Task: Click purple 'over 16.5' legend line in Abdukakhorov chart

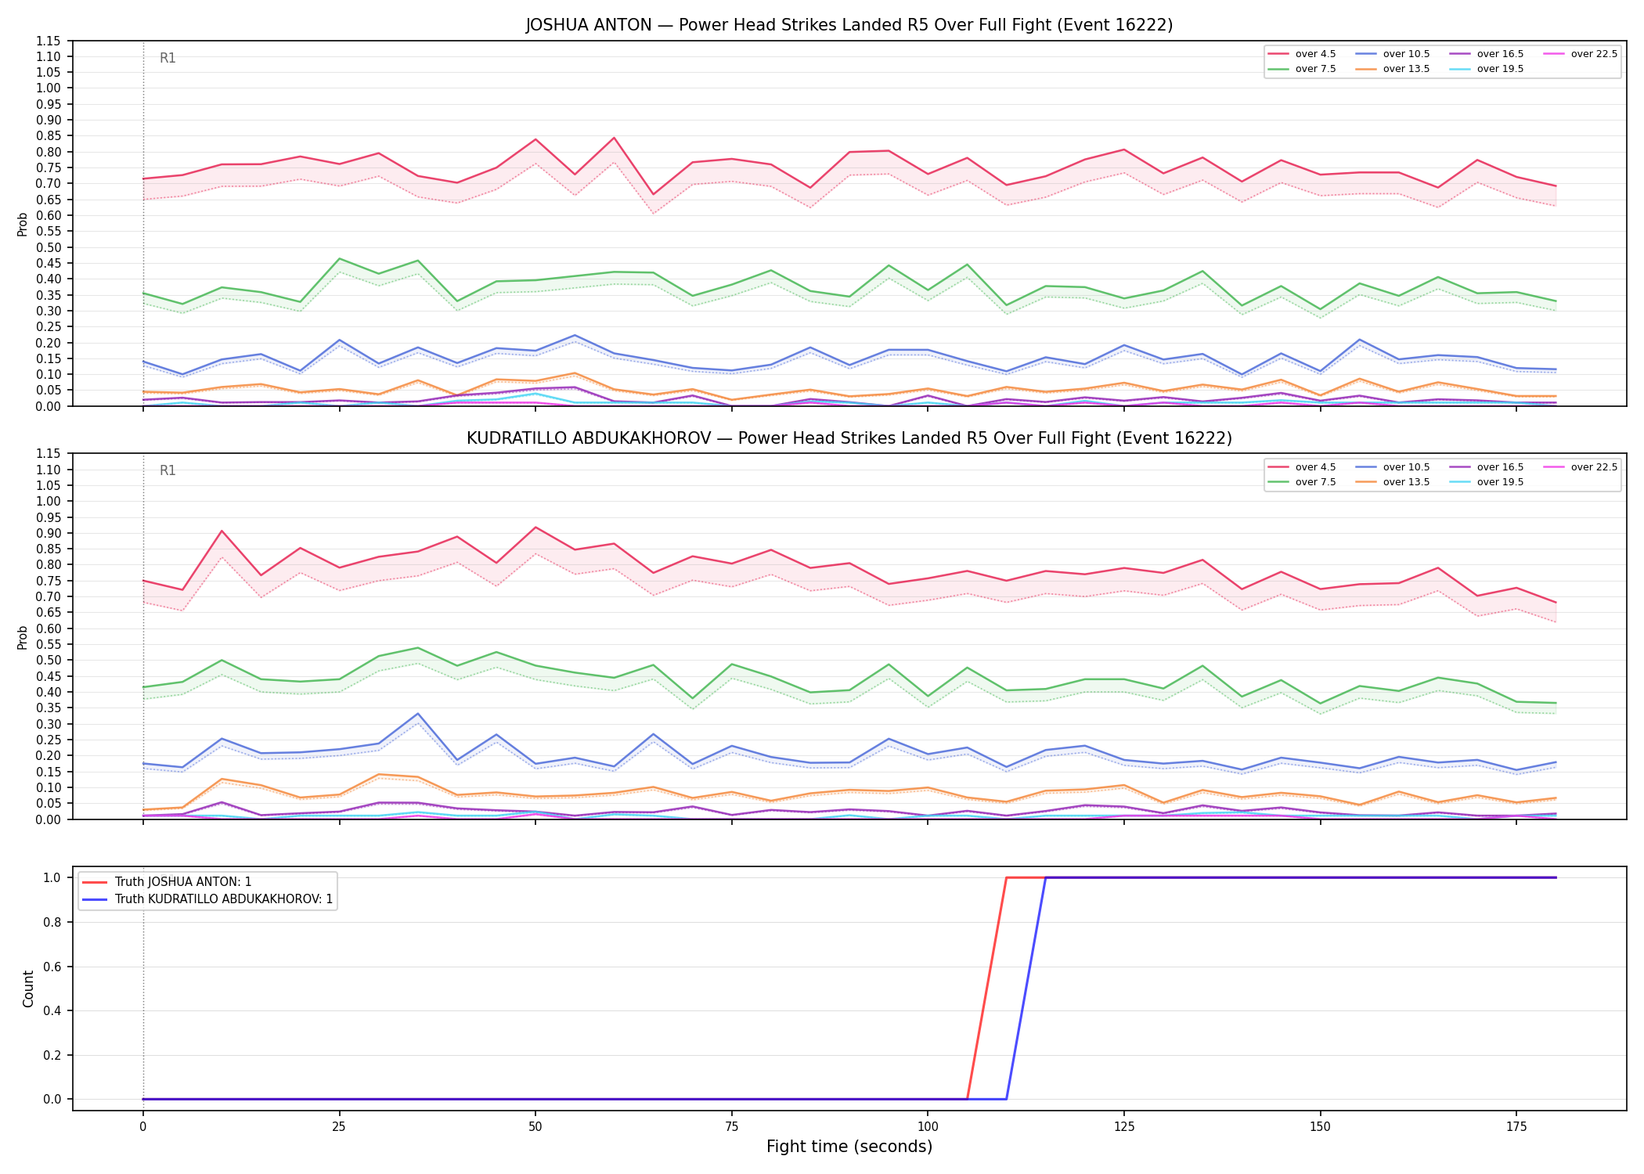Action: point(1460,467)
